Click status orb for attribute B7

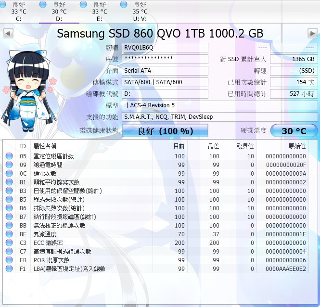pyautogui.click(x=9, y=217)
